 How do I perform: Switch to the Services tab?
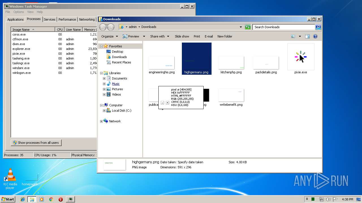click(x=49, y=19)
